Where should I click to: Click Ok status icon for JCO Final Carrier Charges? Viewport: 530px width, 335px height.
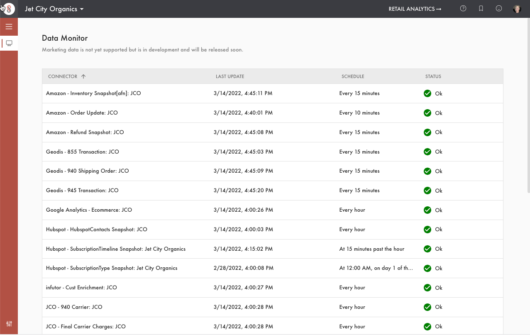427,327
